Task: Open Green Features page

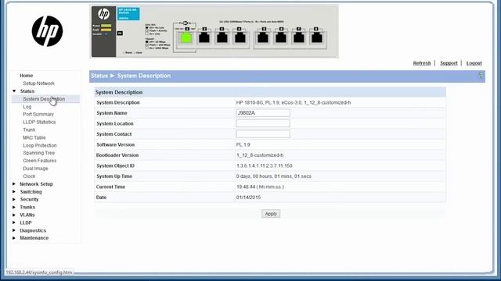Action: tap(40, 161)
